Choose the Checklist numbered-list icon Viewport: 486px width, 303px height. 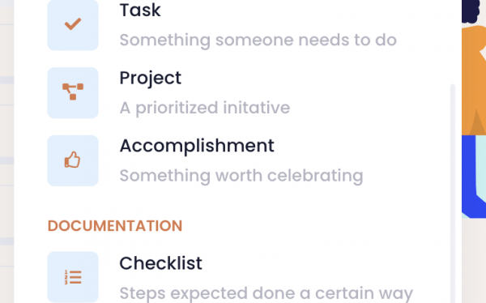[x=73, y=277]
